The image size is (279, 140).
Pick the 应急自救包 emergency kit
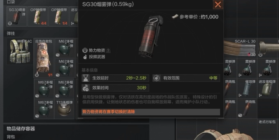click(x=44, y=58)
